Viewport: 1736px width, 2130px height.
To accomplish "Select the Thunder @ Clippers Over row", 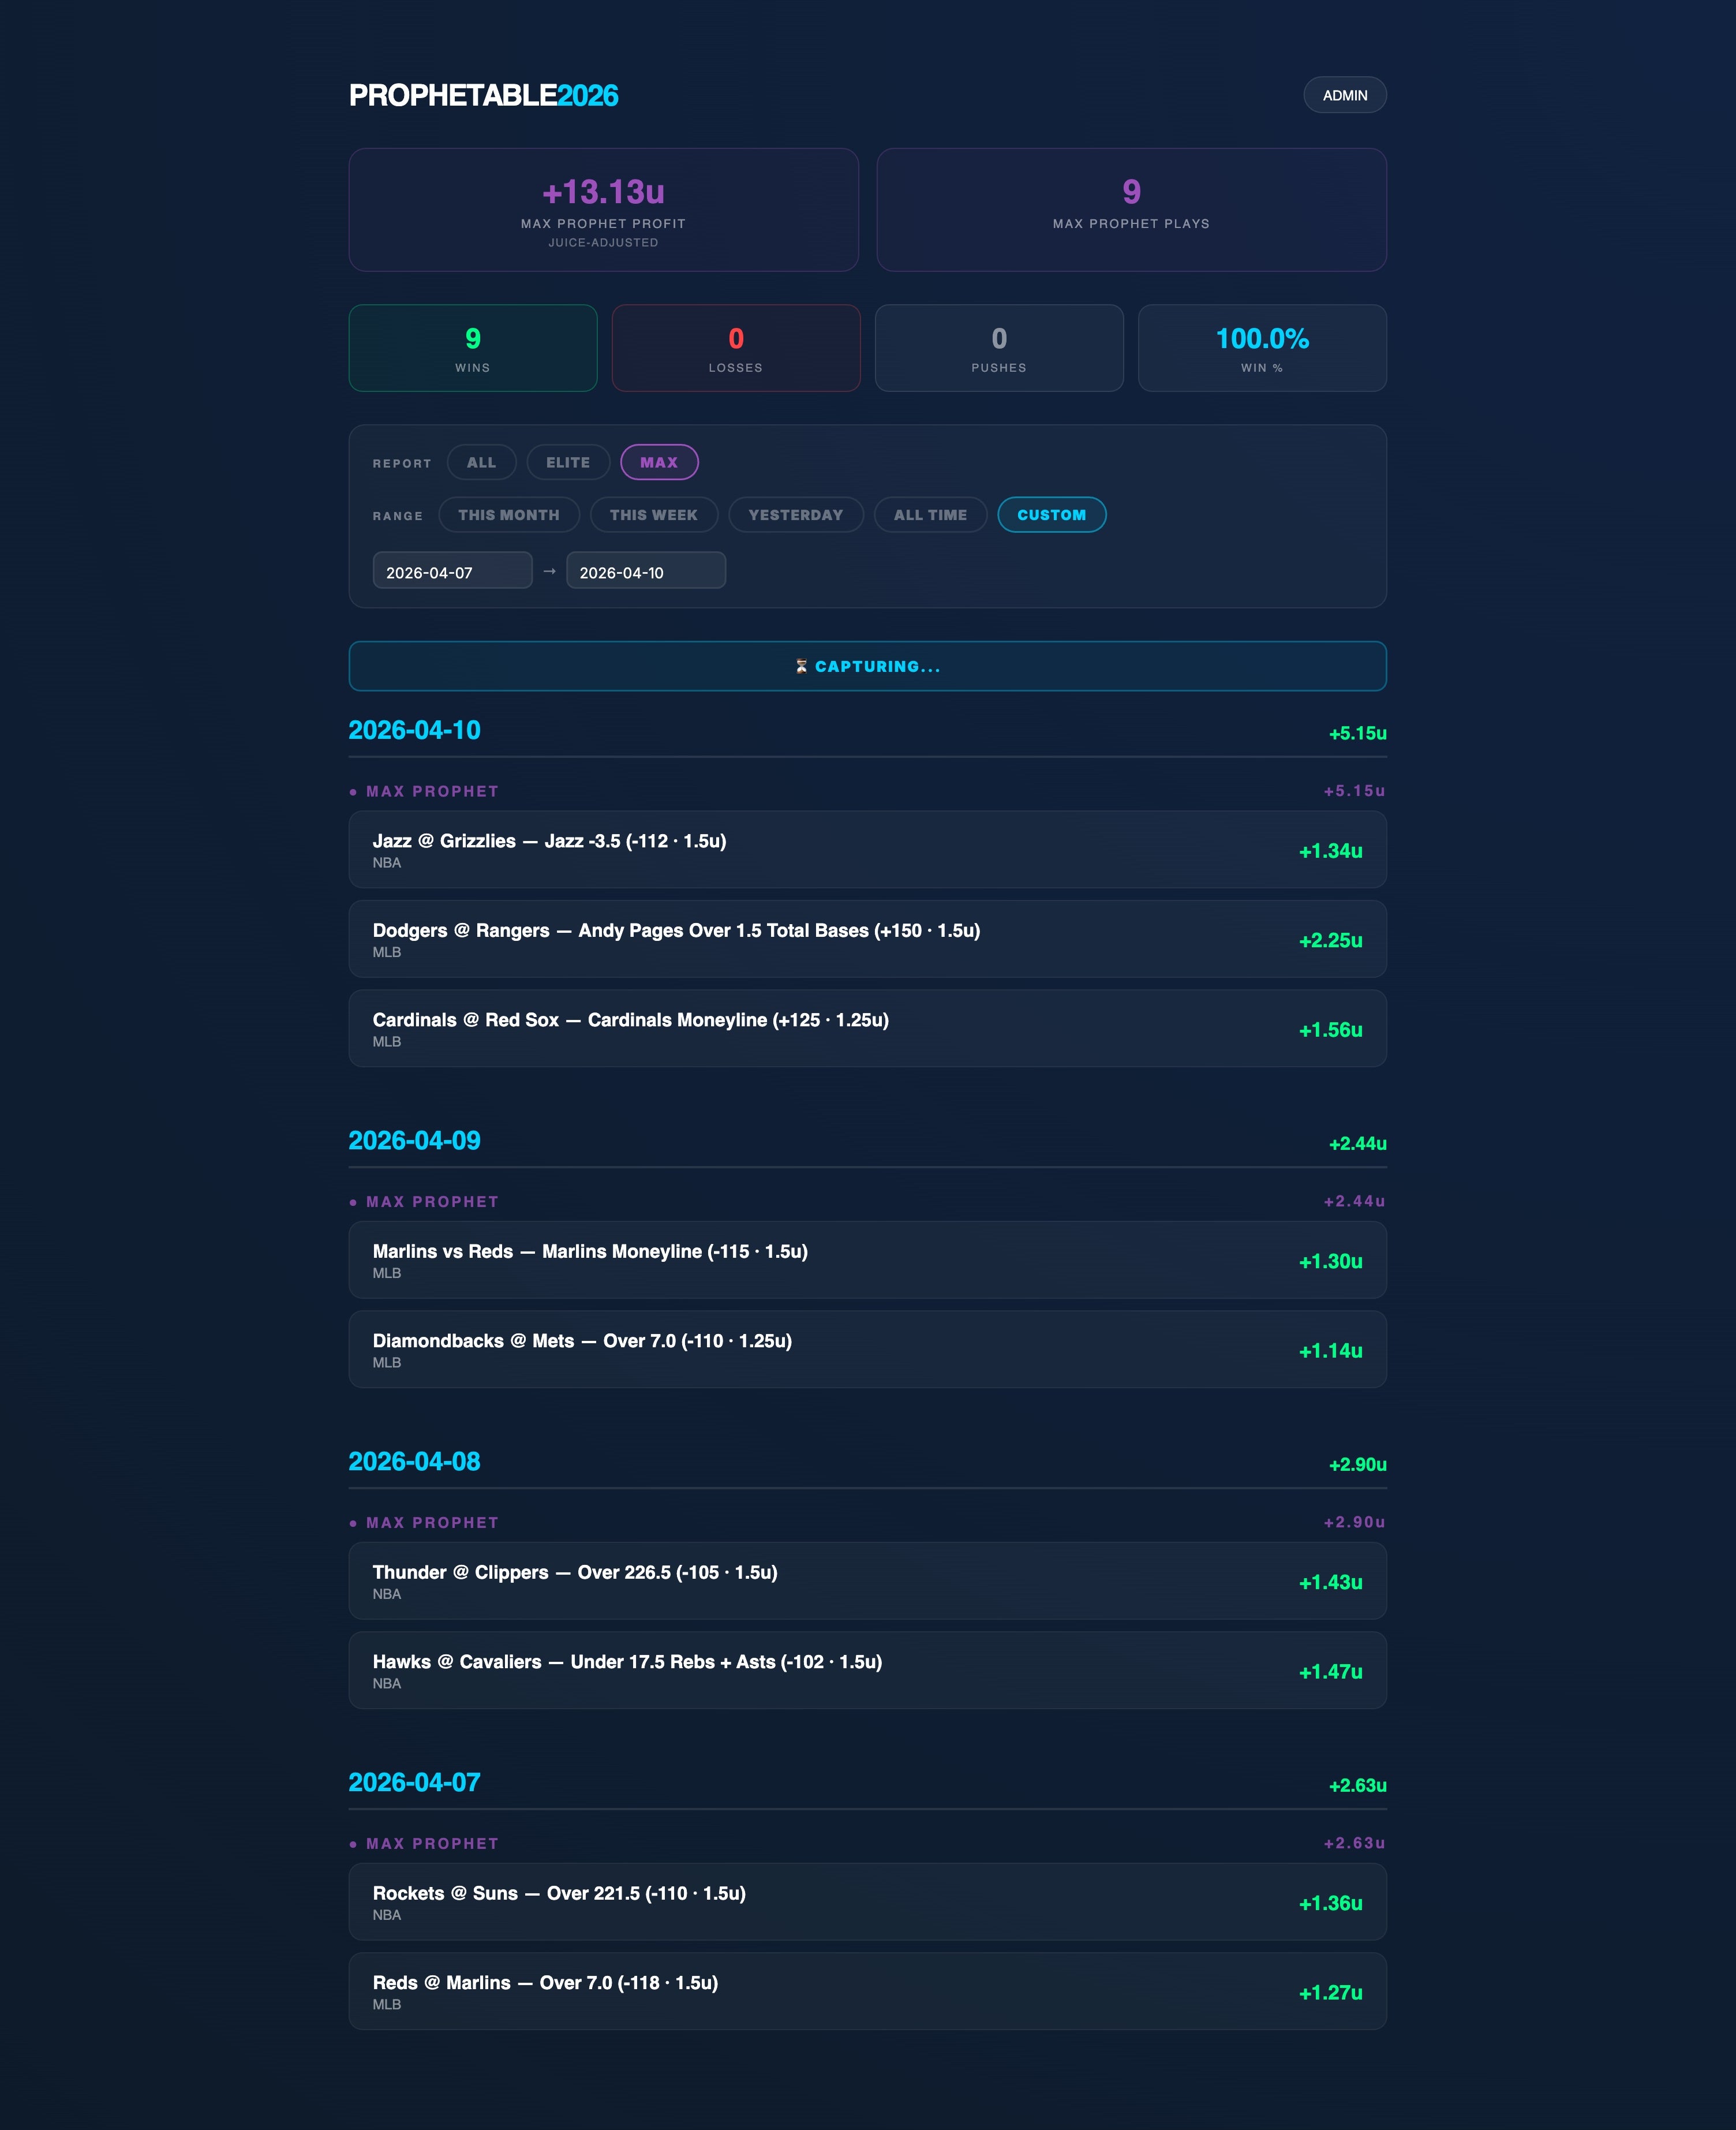I will [867, 1581].
